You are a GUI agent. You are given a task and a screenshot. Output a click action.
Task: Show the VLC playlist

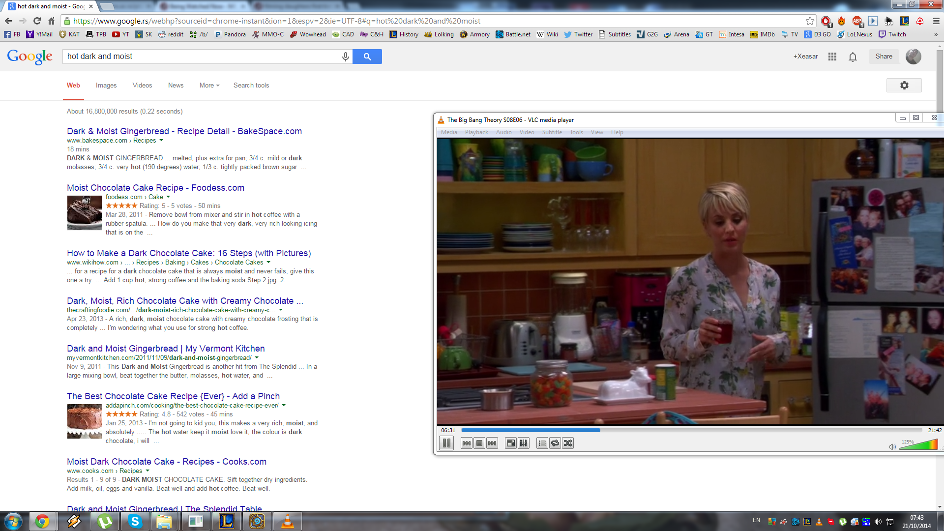[x=542, y=443]
